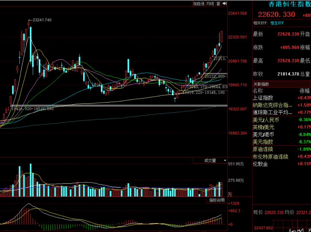Select 美元指数 row in list
This screenshot has width=311, height=232.
pyautogui.click(x=263, y=142)
